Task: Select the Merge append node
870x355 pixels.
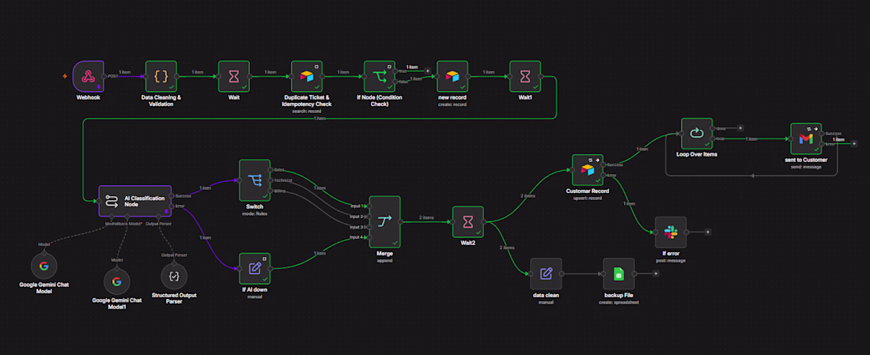Action: pyautogui.click(x=384, y=221)
